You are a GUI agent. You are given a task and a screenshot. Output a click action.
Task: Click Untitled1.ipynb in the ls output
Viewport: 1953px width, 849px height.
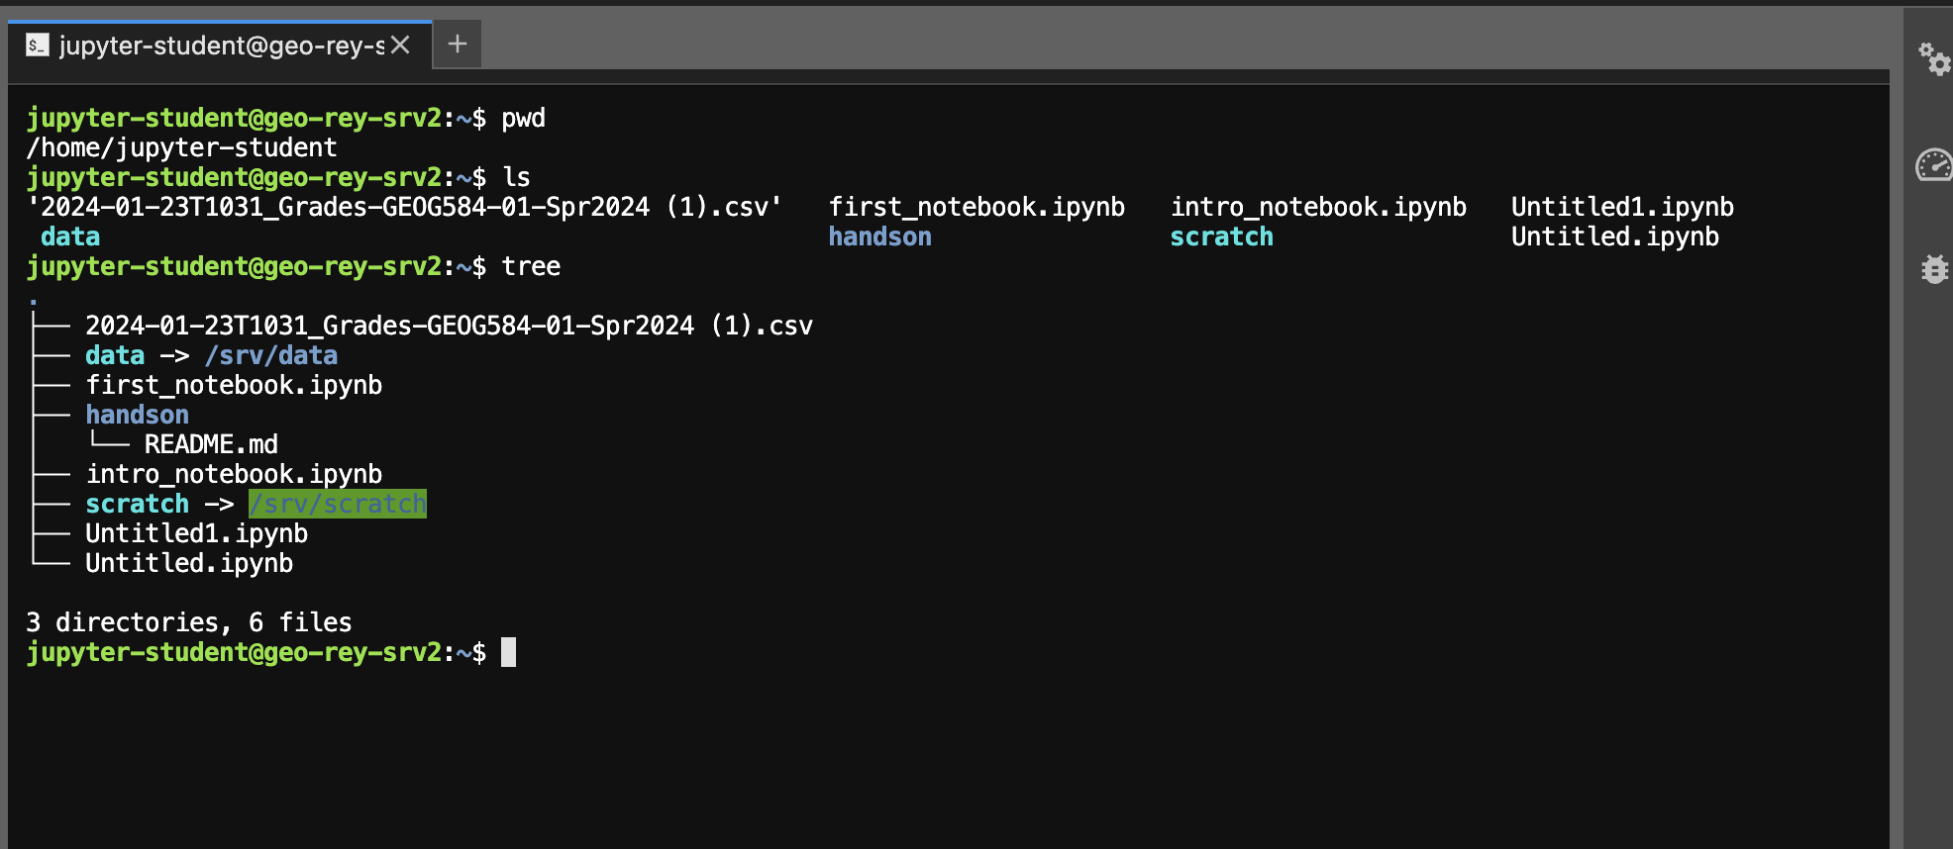[x=1622, y=207]
